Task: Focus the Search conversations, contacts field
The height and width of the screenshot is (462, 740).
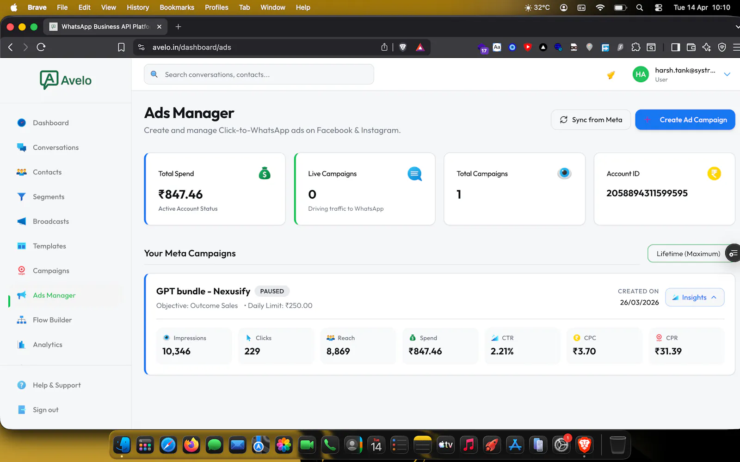Action: [259, 74]
